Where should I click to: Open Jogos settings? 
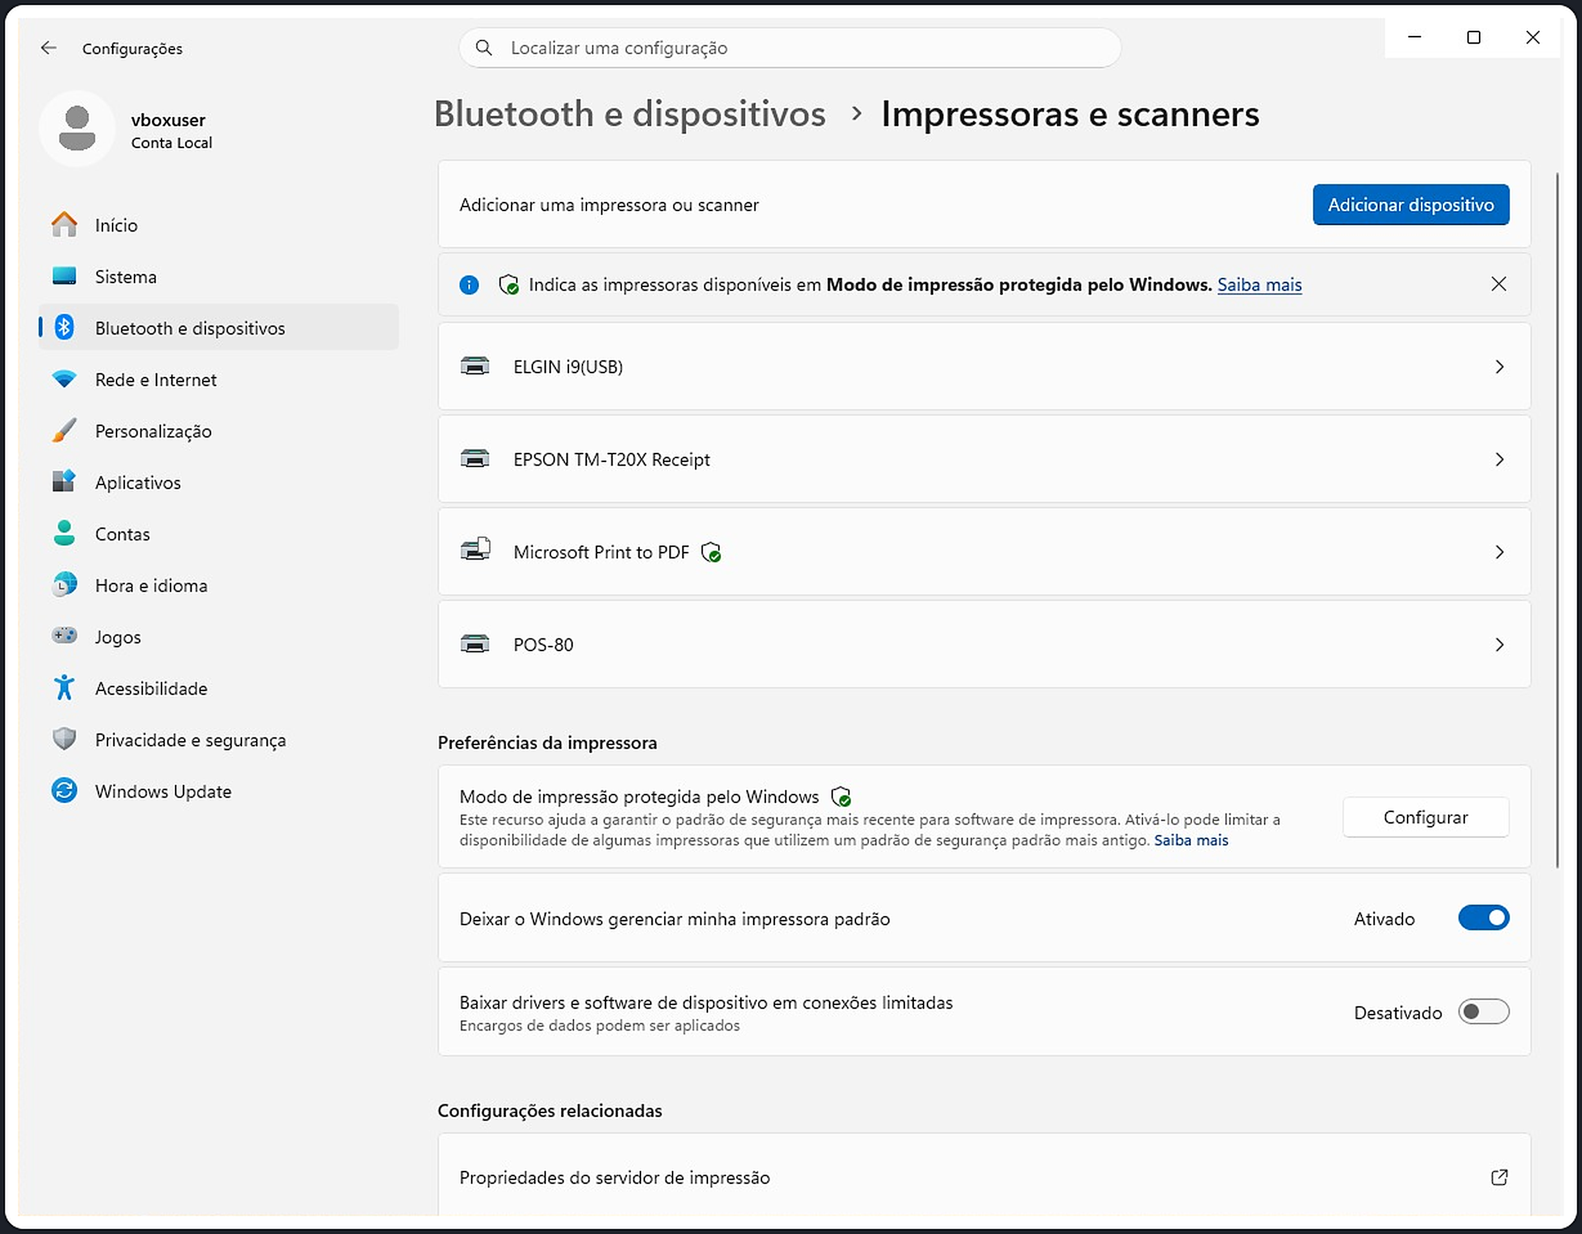coord(218,636)
